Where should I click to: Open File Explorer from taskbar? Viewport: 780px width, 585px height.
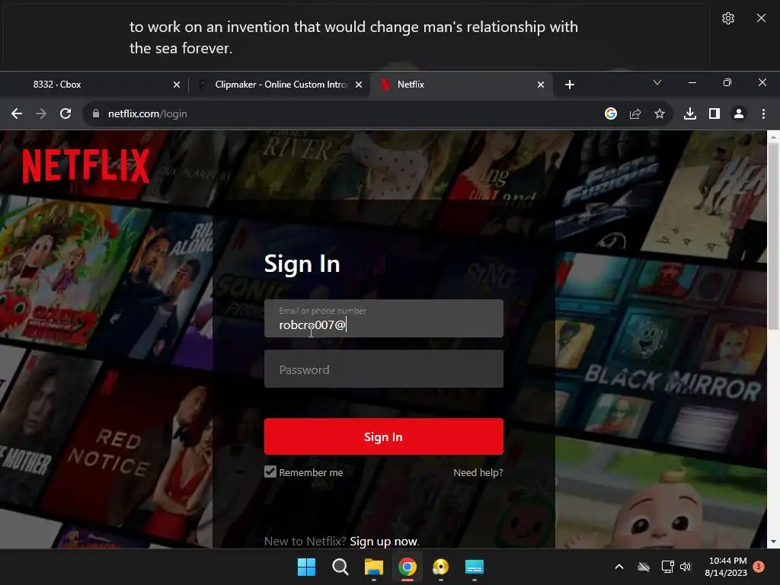(373, 567)
